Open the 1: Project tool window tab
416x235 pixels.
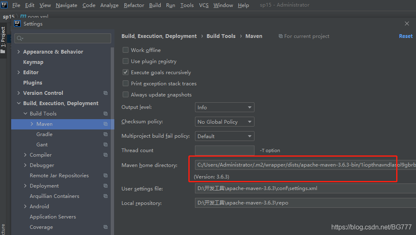(x=3, y=40)
